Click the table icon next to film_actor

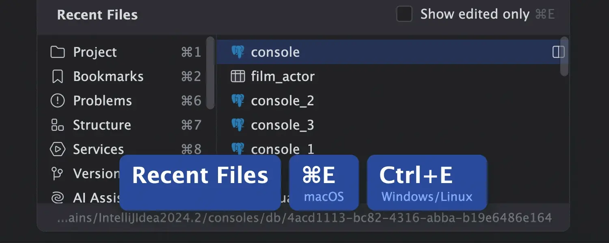(239, 76)
